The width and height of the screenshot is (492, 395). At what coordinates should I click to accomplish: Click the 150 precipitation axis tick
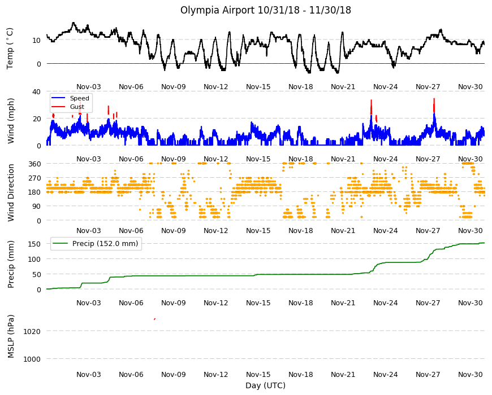[34, 244]
